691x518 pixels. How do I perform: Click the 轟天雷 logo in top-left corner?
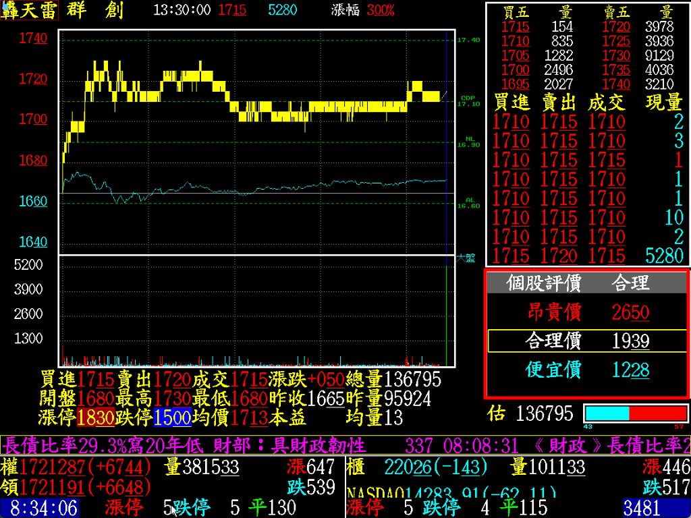pos(30,10)
